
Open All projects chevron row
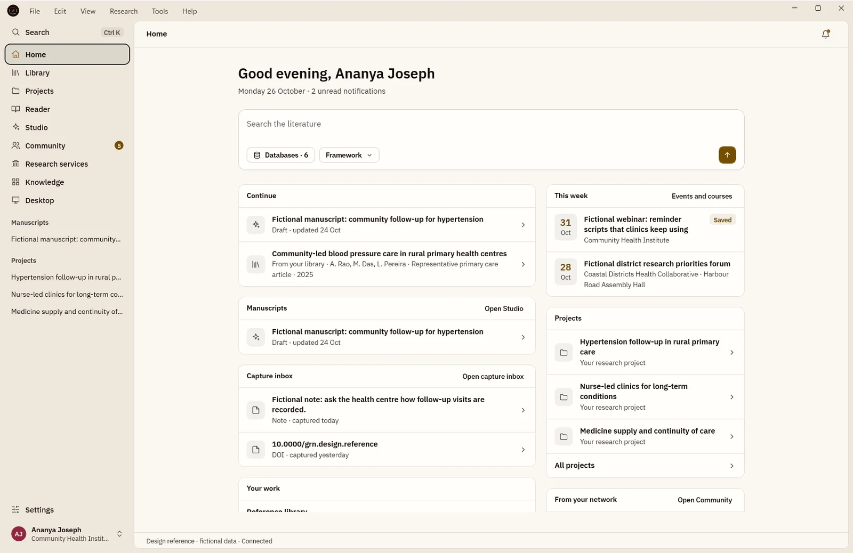click(645, 466)
